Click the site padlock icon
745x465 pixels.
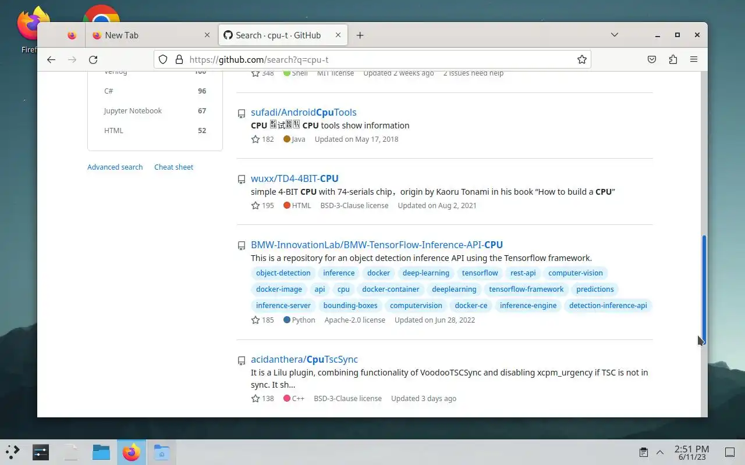click(179, 59)
